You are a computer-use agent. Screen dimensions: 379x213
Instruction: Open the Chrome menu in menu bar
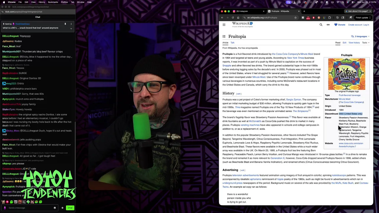point(12,2)
